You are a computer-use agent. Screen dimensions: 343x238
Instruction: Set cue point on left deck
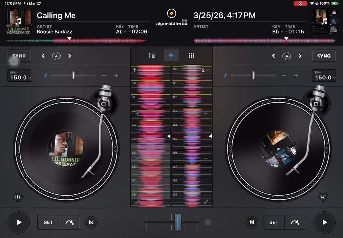[48, 222]
